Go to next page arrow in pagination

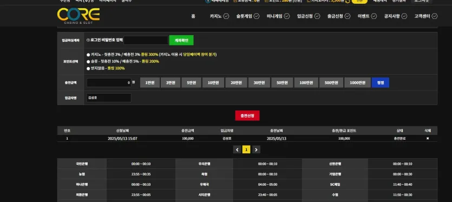pos(256,149)
